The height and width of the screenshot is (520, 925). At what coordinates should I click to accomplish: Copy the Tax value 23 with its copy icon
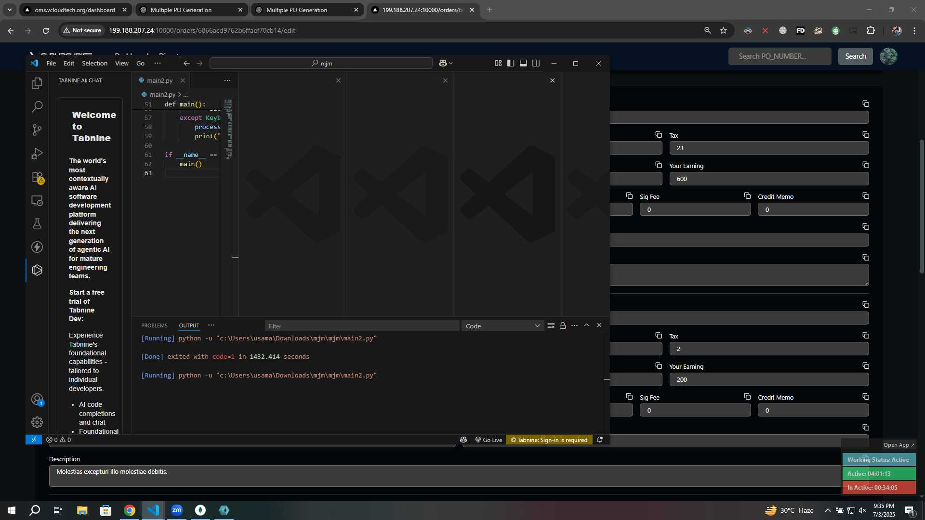(866, 134)
